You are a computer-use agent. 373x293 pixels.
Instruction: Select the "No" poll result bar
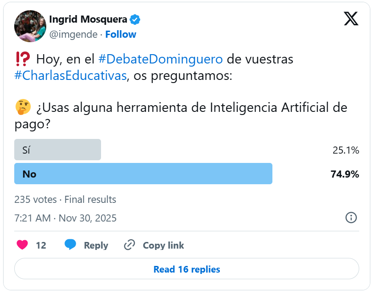143,174
